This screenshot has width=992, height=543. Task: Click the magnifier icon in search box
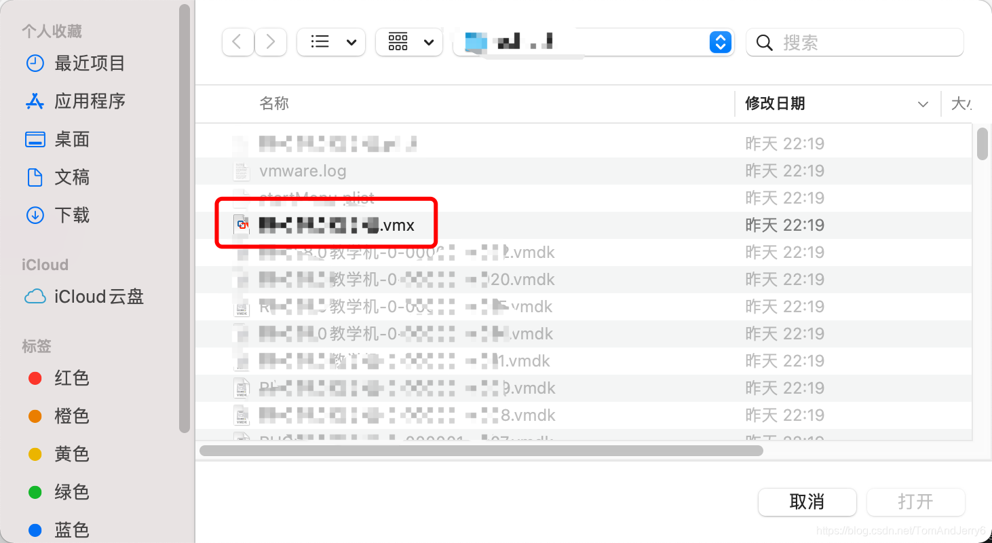765,43
